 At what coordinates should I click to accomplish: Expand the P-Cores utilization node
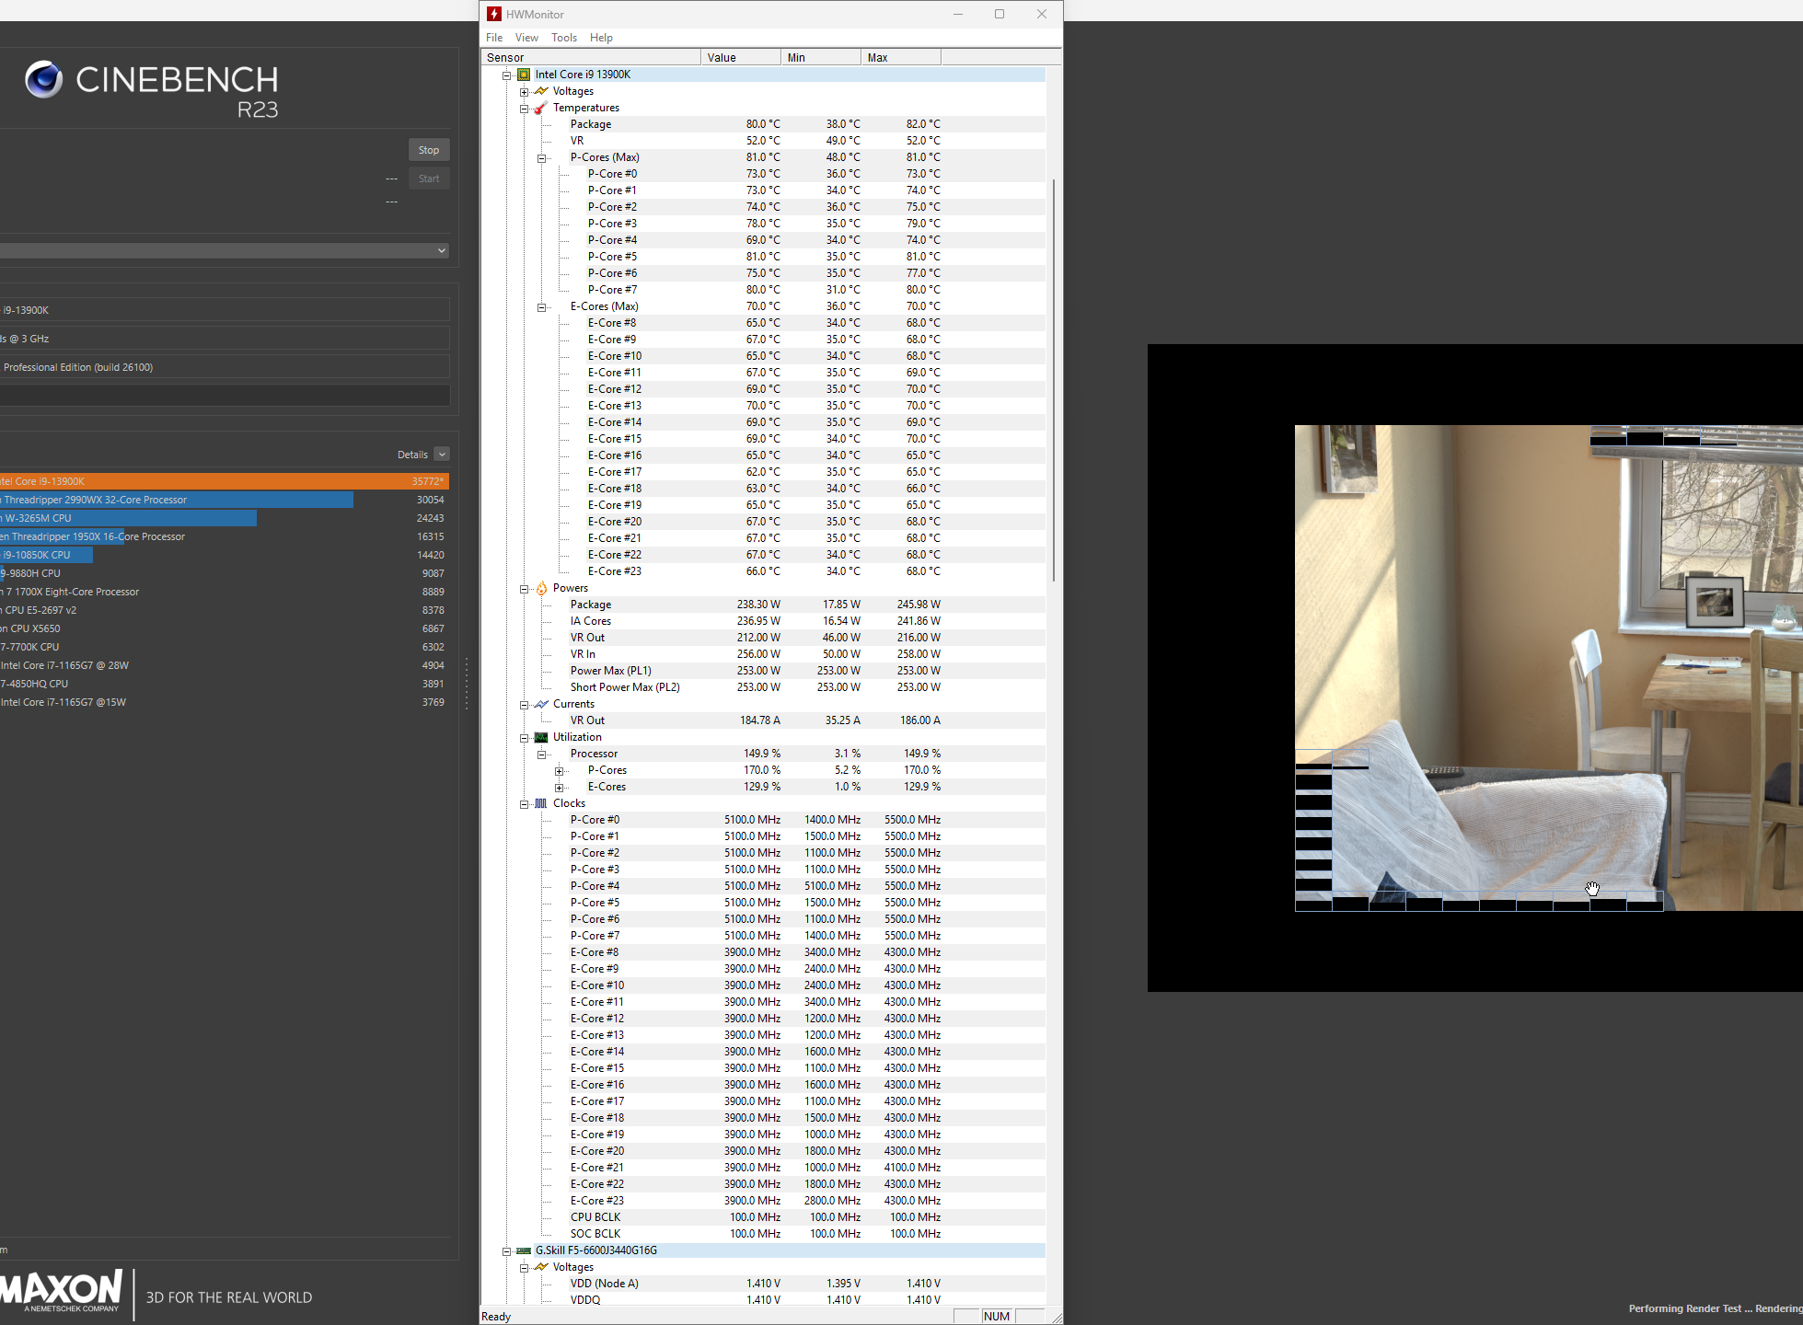click(x=559, y=771)
